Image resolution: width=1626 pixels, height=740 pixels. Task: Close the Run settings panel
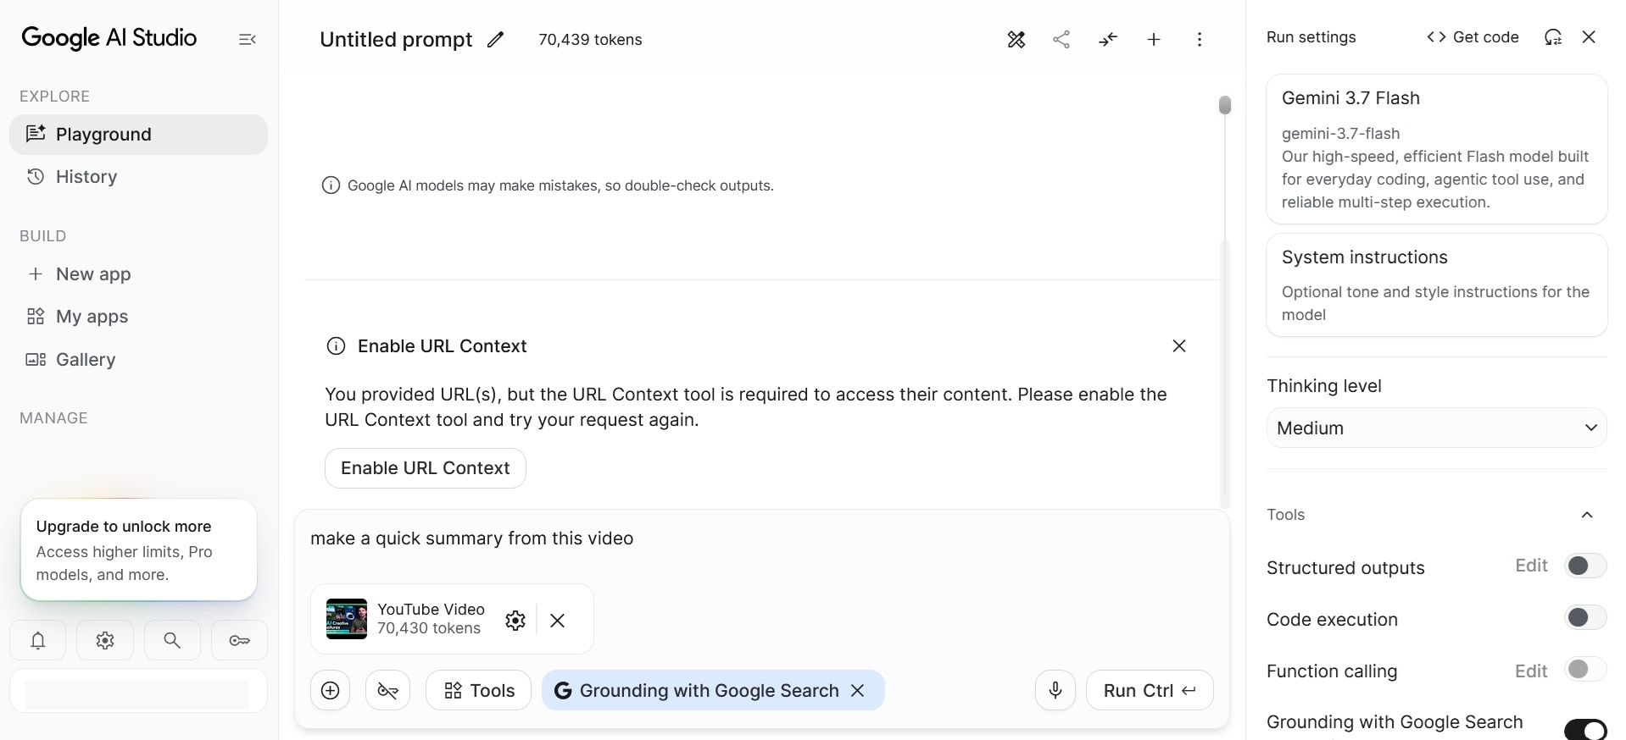(x=1590, y=36)
